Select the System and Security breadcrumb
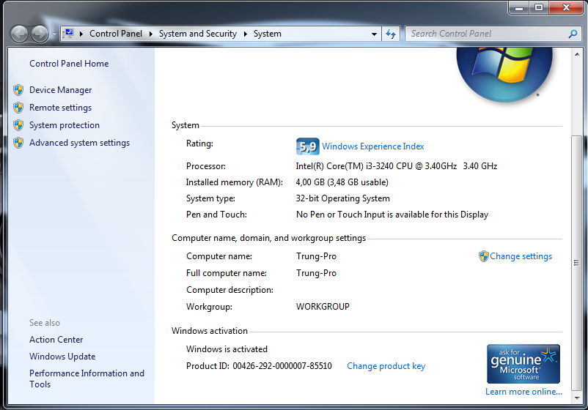The height and width of the screenshot is (410, 588). tap(198, 34)
